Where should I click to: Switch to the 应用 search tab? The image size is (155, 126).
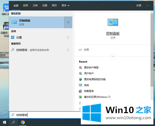26,5
